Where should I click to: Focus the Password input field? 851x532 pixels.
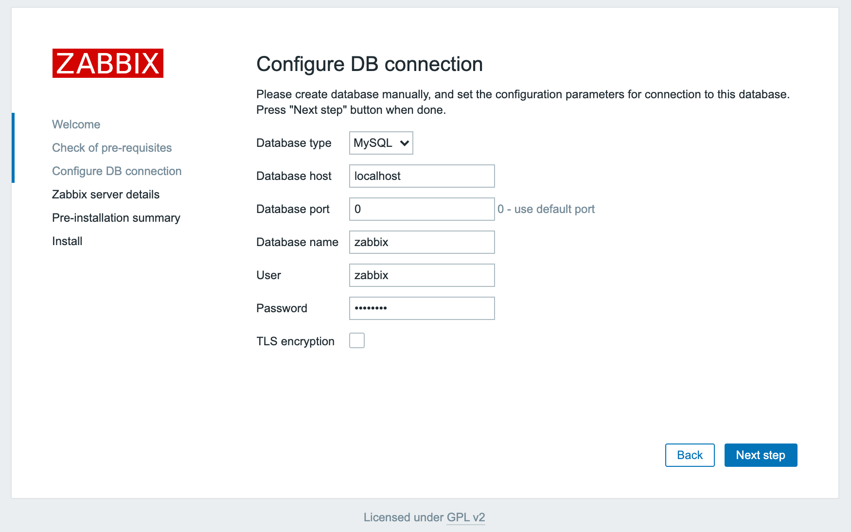pyautogui.click(x=421, y=308)
